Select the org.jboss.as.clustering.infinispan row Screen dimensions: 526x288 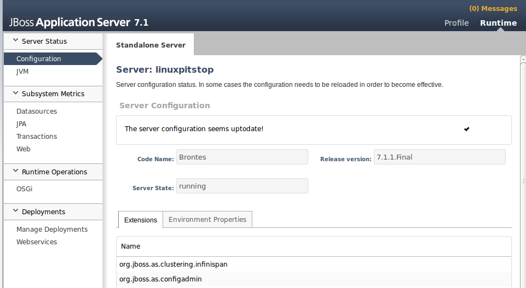point(314,264)
